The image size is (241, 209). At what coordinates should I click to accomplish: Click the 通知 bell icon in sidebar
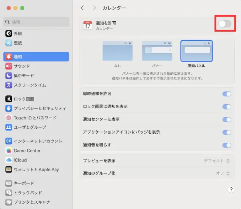coord(8,57)
